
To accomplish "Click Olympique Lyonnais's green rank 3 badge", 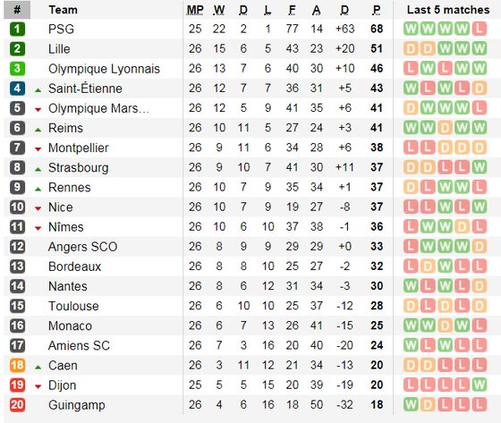I will [17, 69].
